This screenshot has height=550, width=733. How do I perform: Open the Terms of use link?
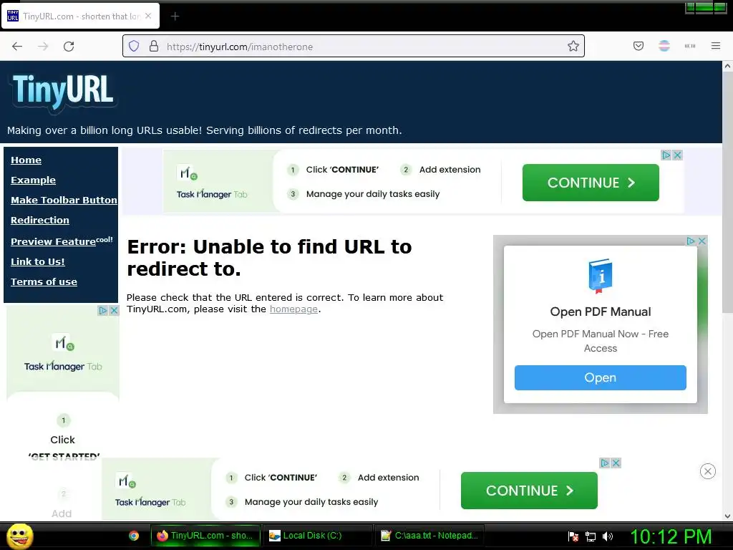(44, 282)
